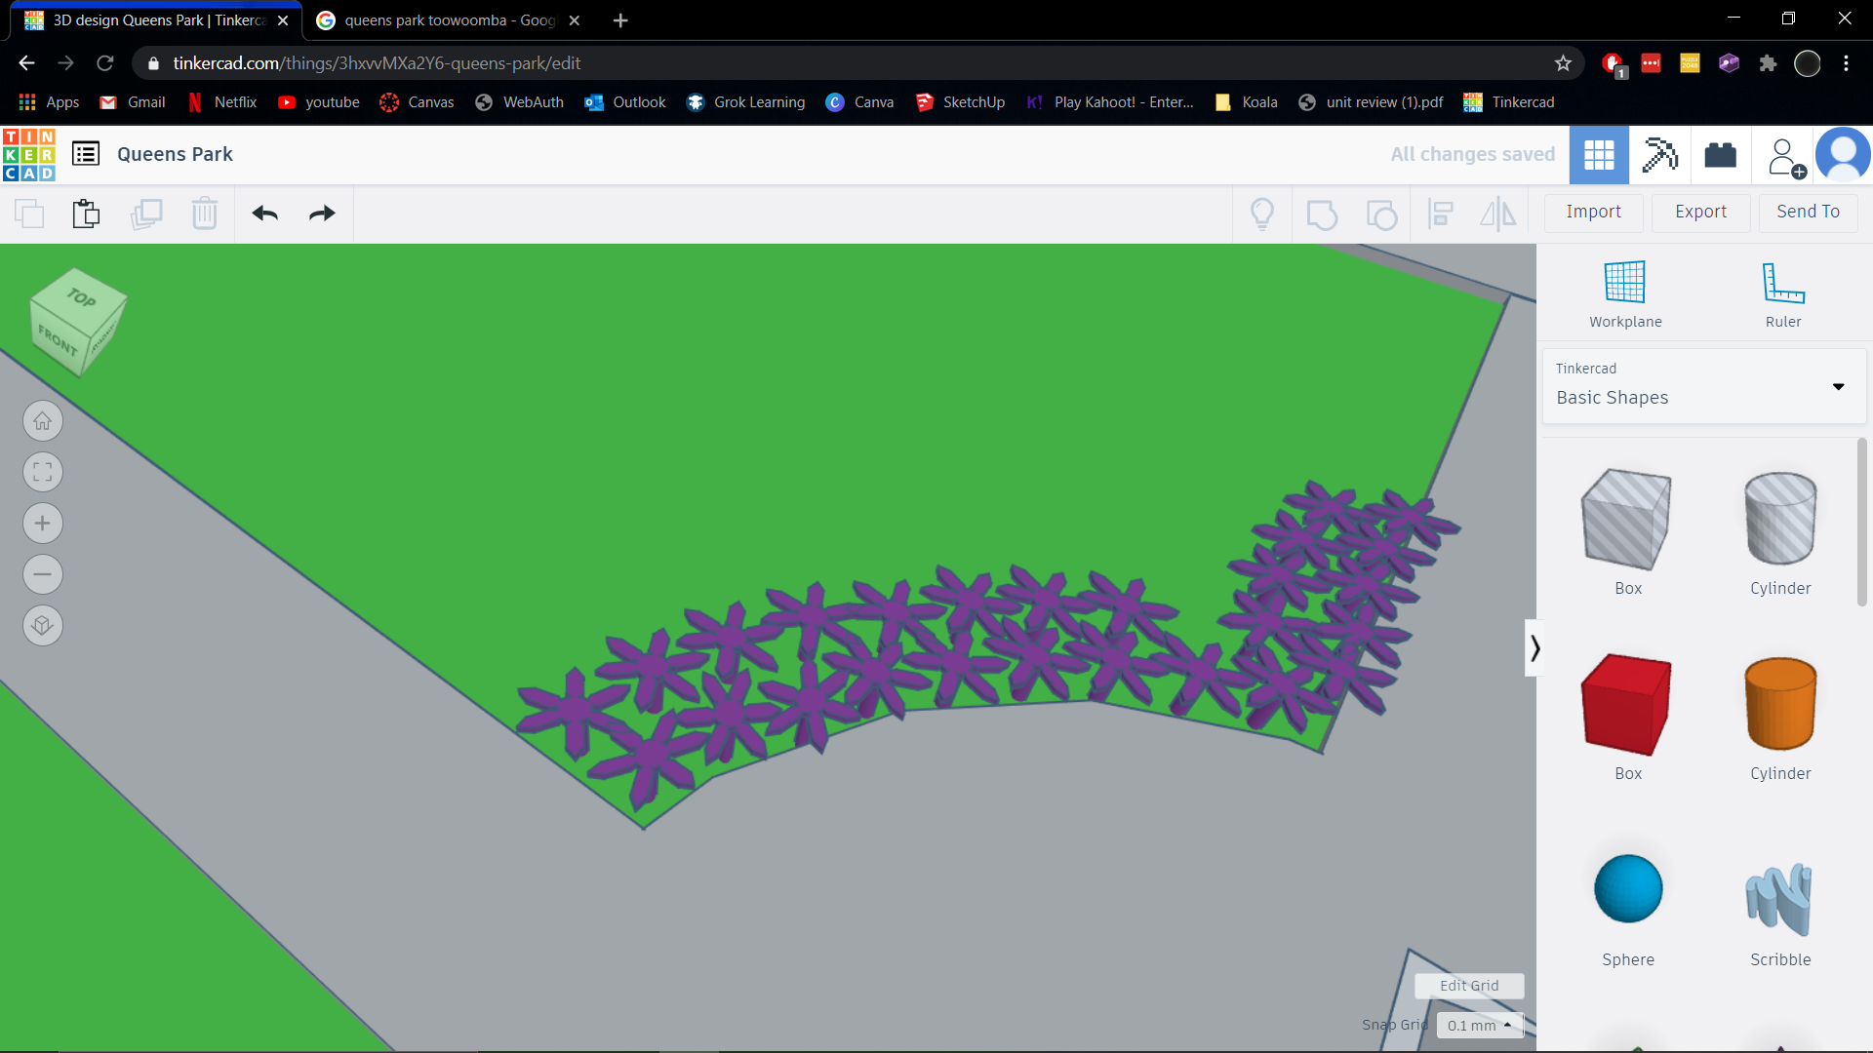This screenshot has height=1053, width=1873.
Task: Click the Export button
Action: [1700, 212]
